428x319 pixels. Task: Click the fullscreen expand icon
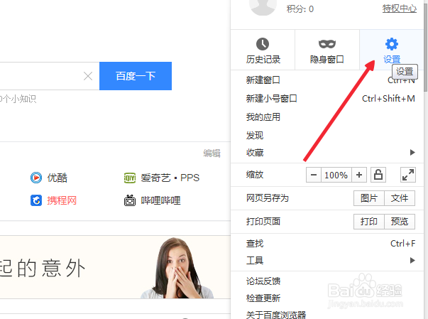(408, 175)
